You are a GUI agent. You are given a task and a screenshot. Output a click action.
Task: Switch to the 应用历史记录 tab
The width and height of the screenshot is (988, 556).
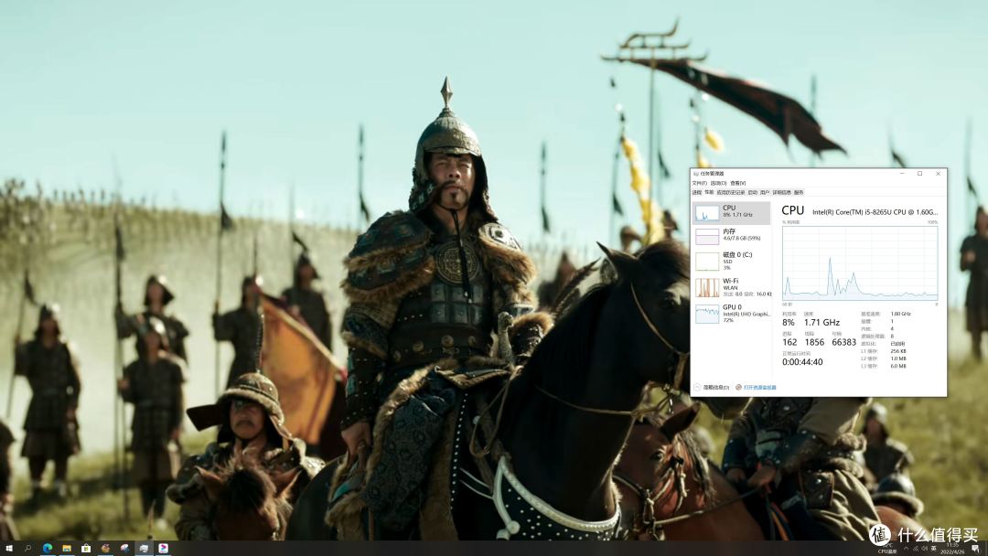coord(730,192)
